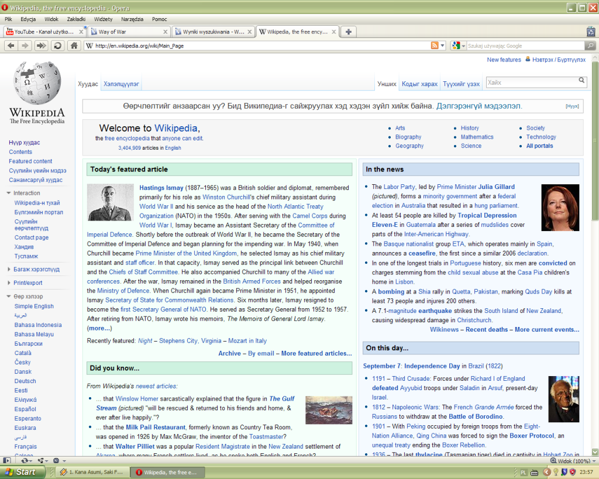This screenshot has width=599, height=479.
Task: Open the Google search engine selector
Action: pyautogui.click(x=459, y=46)
